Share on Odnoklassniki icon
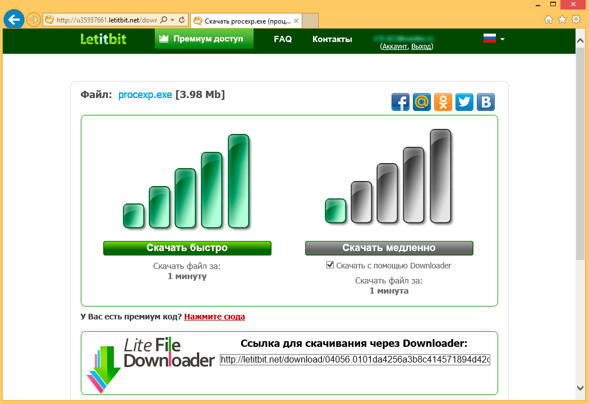 [x=443, y=102]
